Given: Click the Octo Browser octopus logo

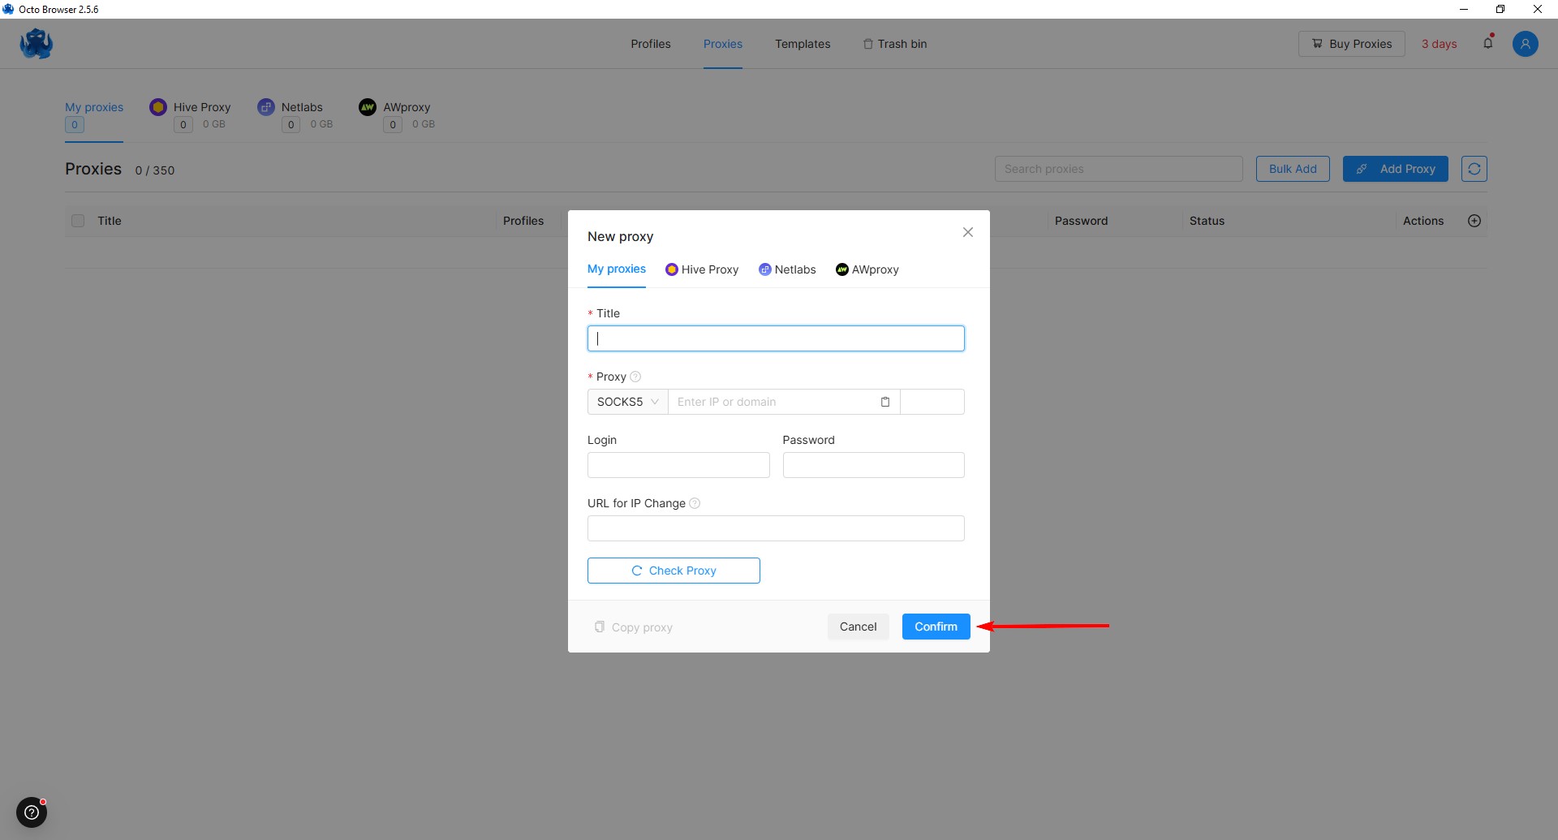Looking at the screenshot, I should [x=37, y=44].
